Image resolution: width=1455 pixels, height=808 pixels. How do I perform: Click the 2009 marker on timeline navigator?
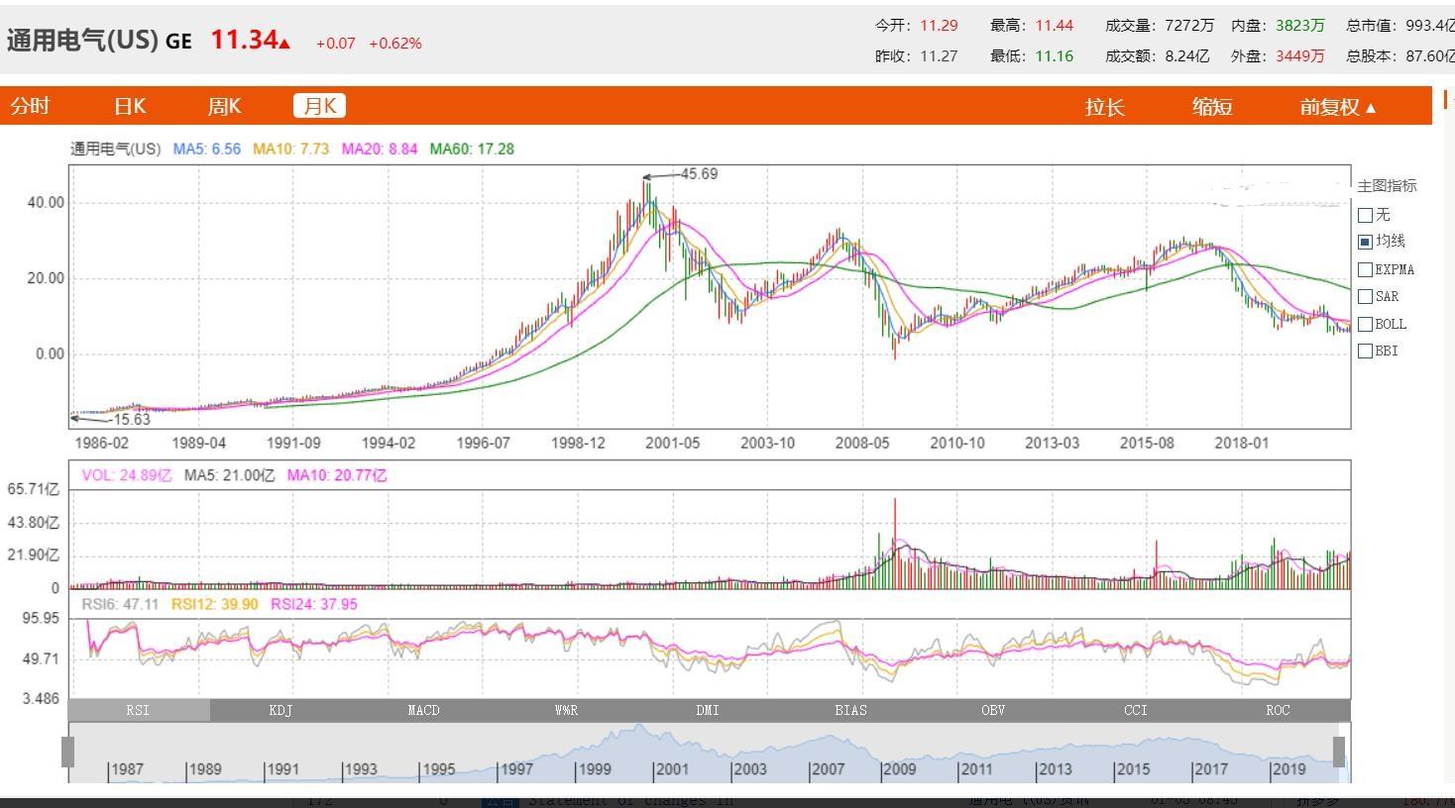900,768
